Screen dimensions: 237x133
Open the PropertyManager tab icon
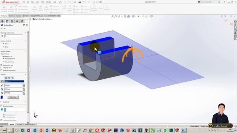[x=7, y=21]
